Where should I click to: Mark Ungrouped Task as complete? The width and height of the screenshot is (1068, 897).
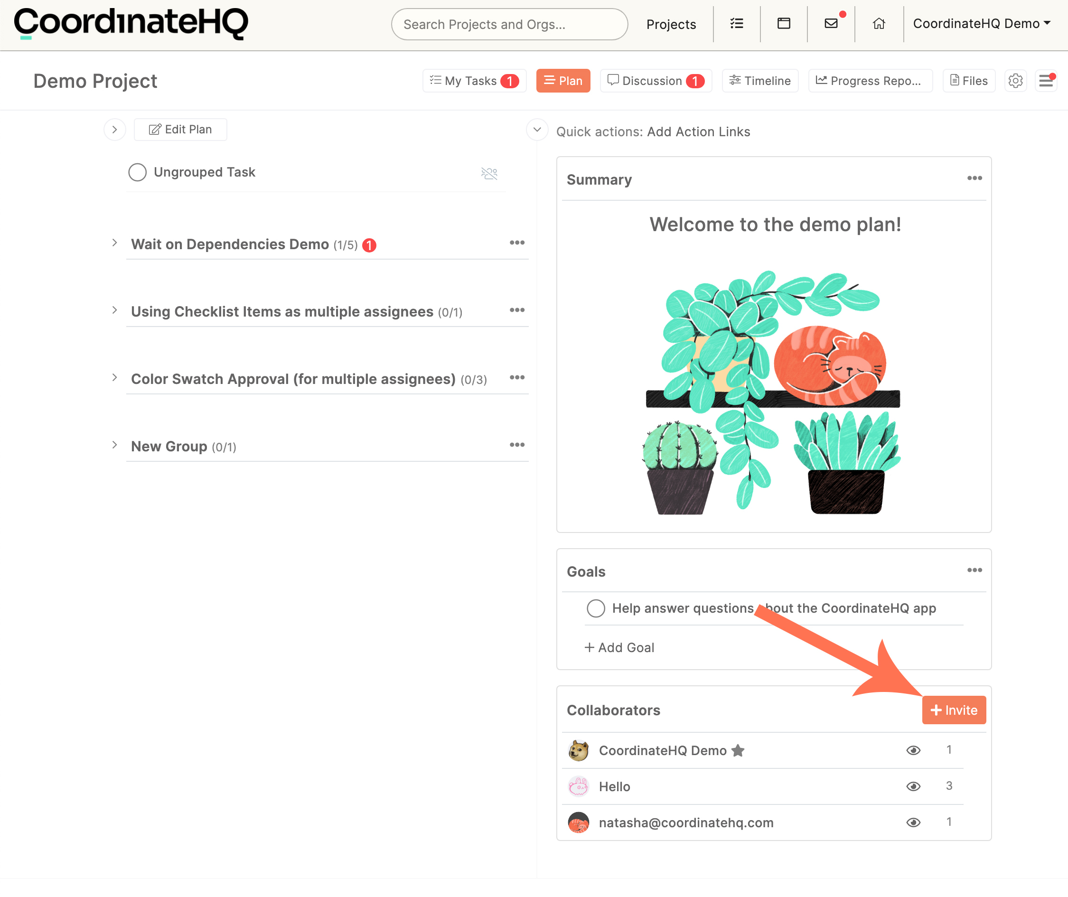coord(137,172)
